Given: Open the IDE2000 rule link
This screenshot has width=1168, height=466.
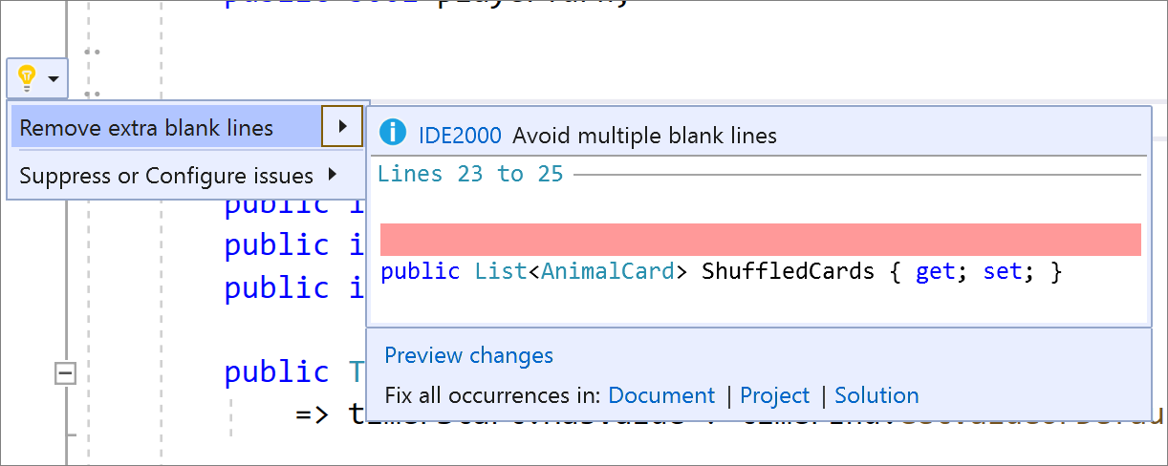Looking at the screenshot, I should point(460,136).
